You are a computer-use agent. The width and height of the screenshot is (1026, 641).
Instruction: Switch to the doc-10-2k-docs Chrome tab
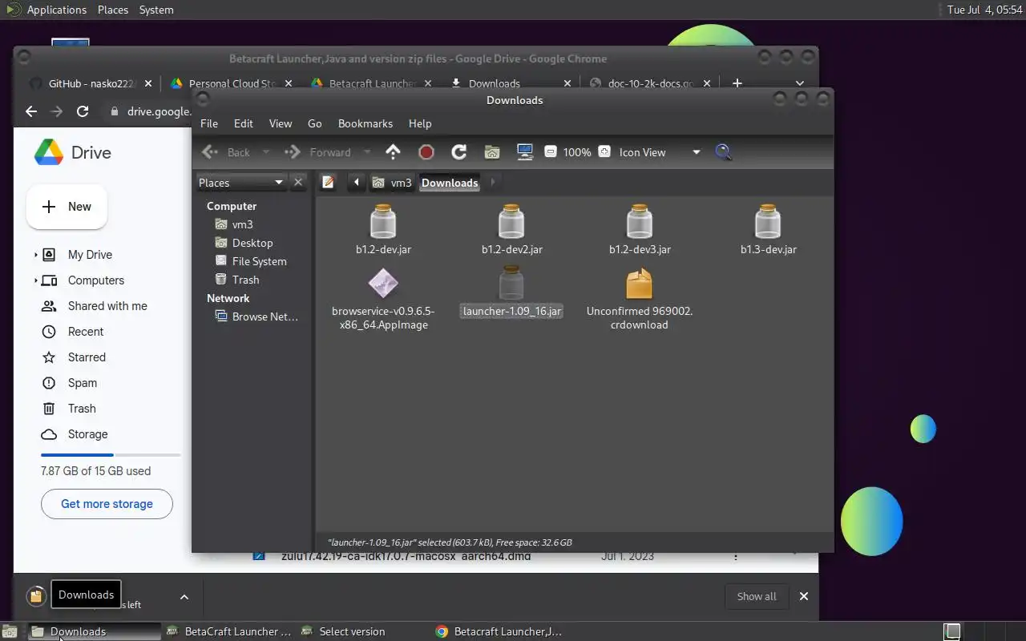[x=651, y=83]
